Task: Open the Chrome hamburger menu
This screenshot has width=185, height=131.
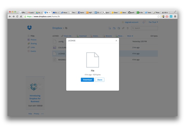Action: [x=175, y=16]
